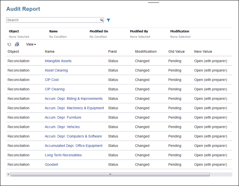The width and height of the screenshot is (239, 186).
Task: Type in the Search field
Action: (53, 20)
